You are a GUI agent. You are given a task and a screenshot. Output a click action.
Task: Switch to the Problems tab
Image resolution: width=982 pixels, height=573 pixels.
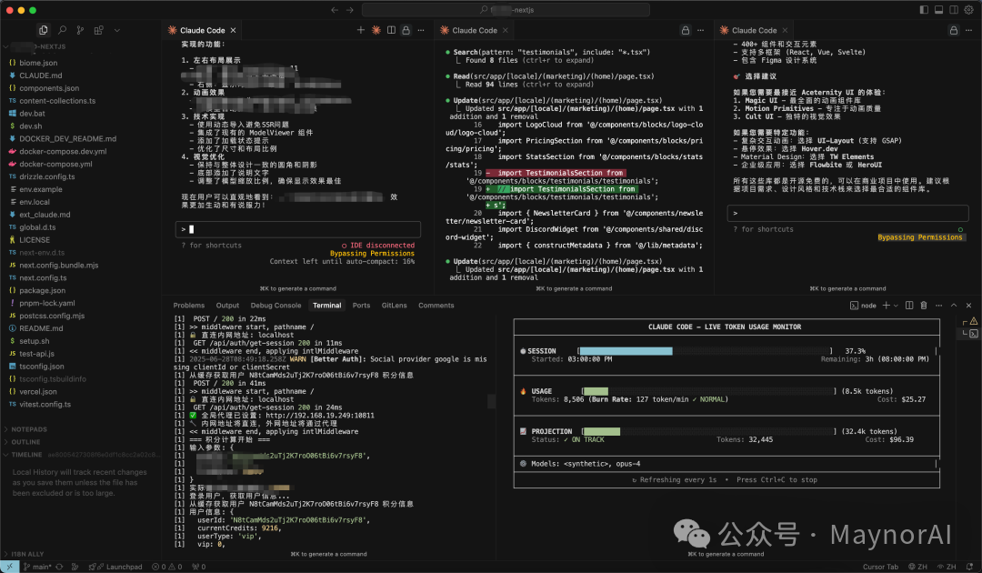tap(188, 305)
